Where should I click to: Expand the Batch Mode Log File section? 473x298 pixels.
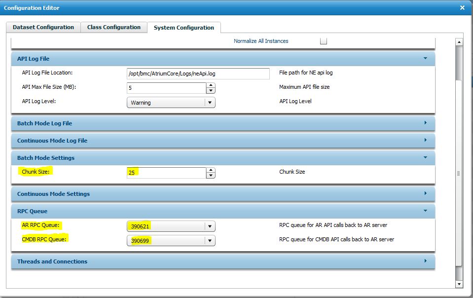pos(425,123)
